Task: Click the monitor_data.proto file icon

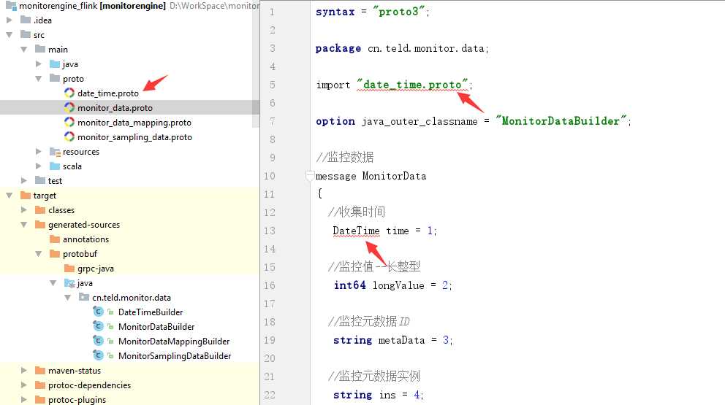Action: point(69,107)
